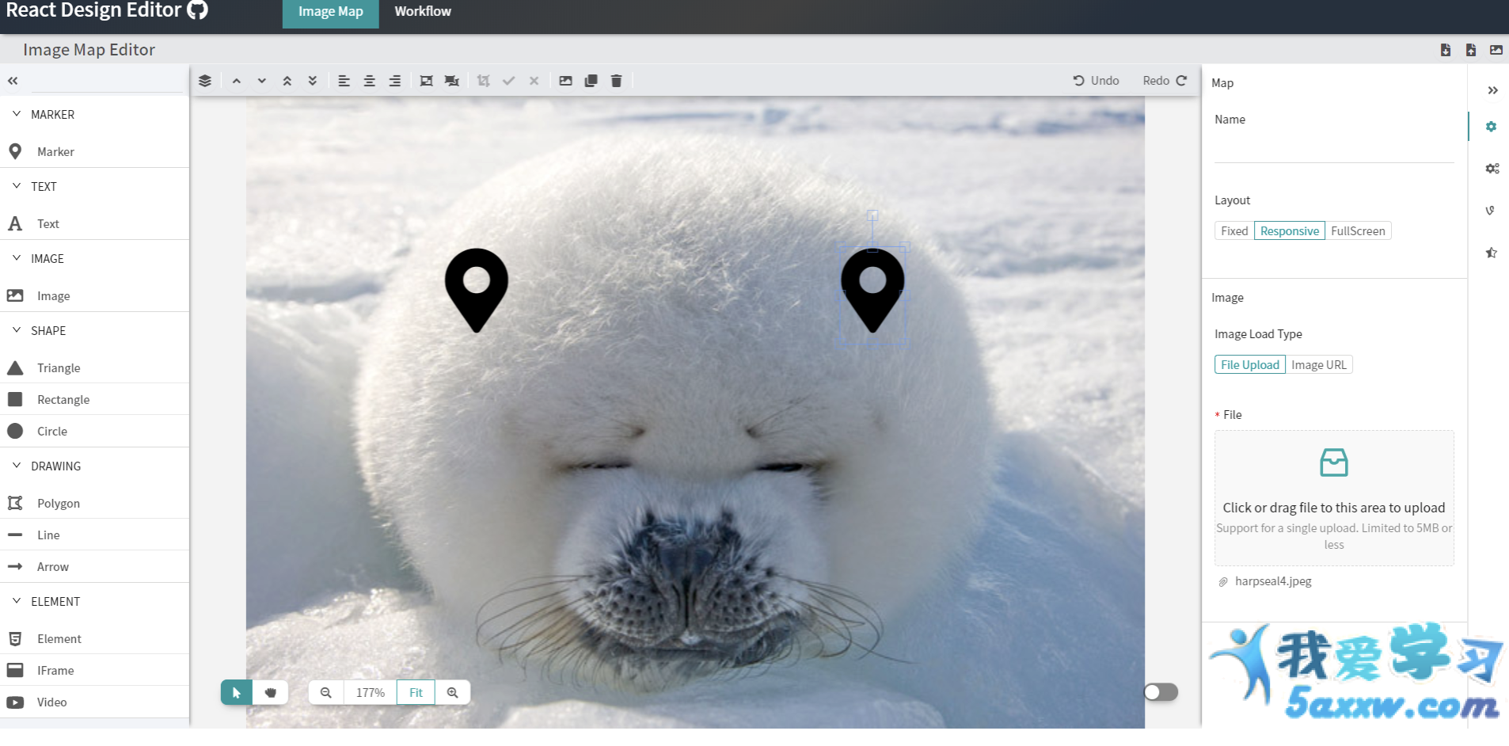The width and height of the screenshot is (1509, 746).
Task: Duplicate the selected object
Action: pyautogui.click(x=591, y=81)
